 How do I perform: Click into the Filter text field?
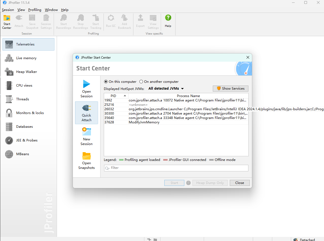(x=176, y=168)
